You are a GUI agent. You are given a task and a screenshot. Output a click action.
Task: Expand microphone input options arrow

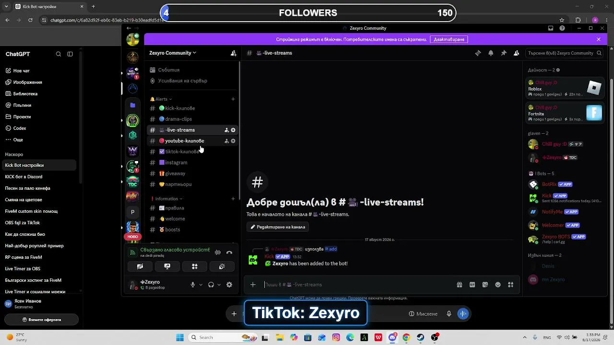click(x=201, y=285)
